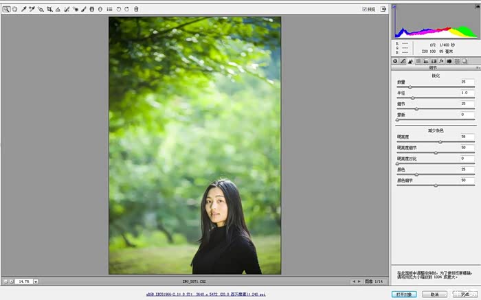
Task: Select the Spot Removal tool
Action: coord(67,9)
